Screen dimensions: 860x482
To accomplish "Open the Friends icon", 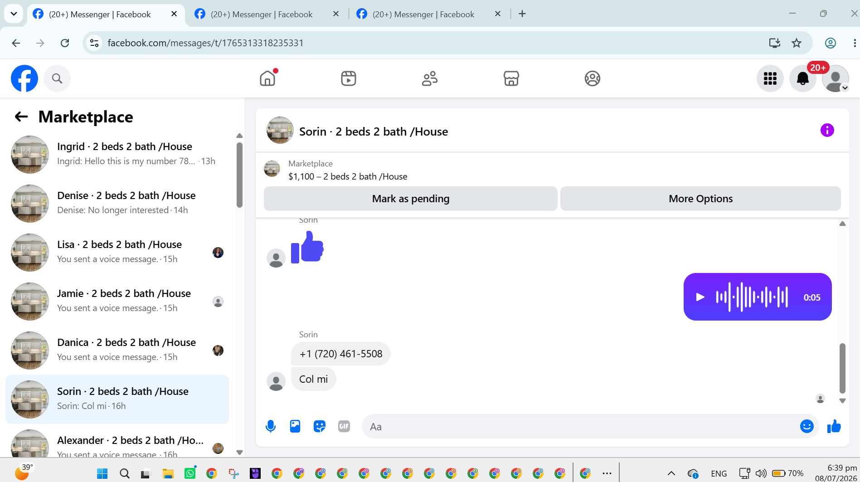I will coord(430,78).
